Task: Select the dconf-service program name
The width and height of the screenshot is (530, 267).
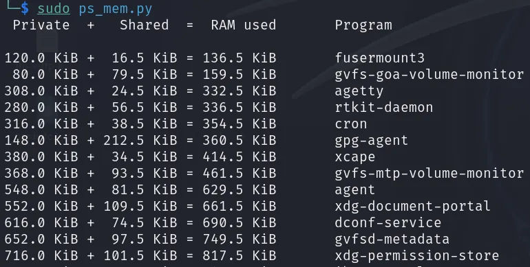Action: coord(388,223)
